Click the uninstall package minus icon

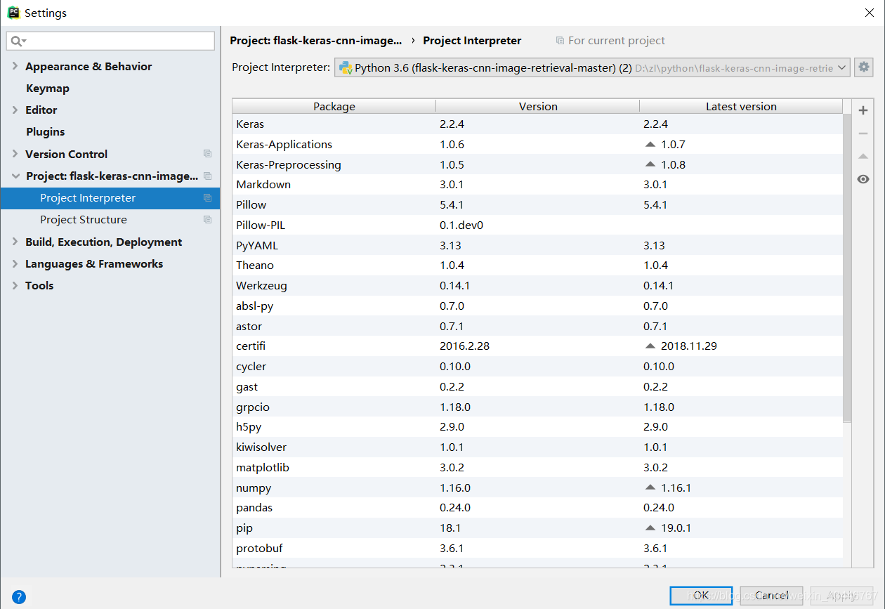coord(863,133)
